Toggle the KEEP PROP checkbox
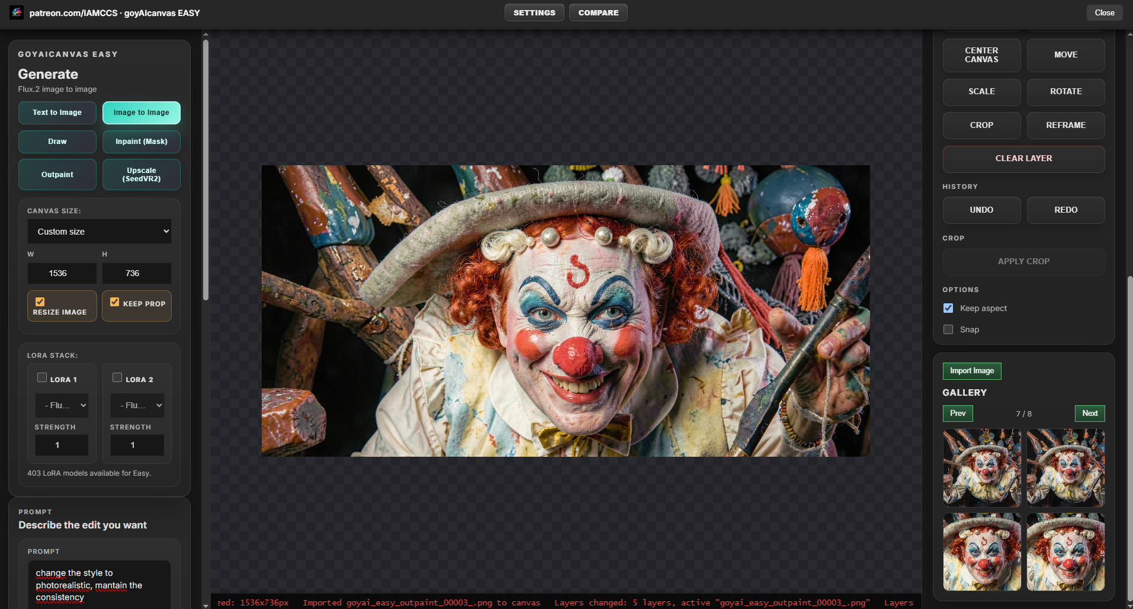Screen dimensions: 1133x609 point(115,302)
